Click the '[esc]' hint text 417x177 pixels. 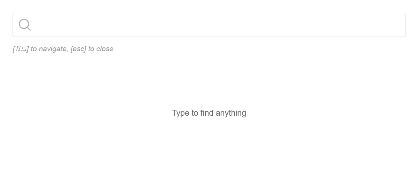point(78,49)
